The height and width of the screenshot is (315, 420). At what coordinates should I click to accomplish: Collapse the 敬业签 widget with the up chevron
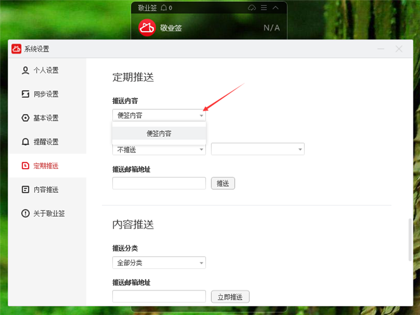pos(275,8)
